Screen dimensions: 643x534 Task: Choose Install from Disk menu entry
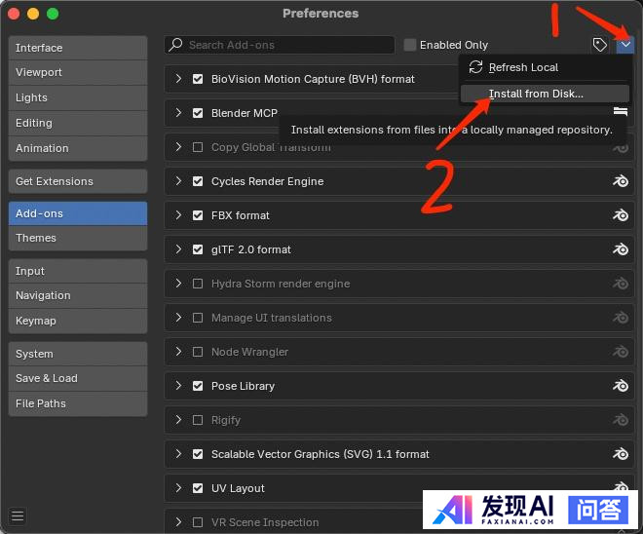[536, 94]
